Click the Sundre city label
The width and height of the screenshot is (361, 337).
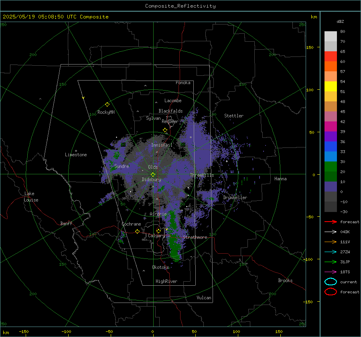tap(122, 166)
